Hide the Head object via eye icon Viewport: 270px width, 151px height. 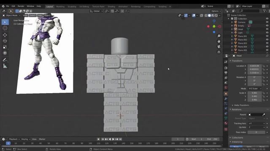[267, 29]
